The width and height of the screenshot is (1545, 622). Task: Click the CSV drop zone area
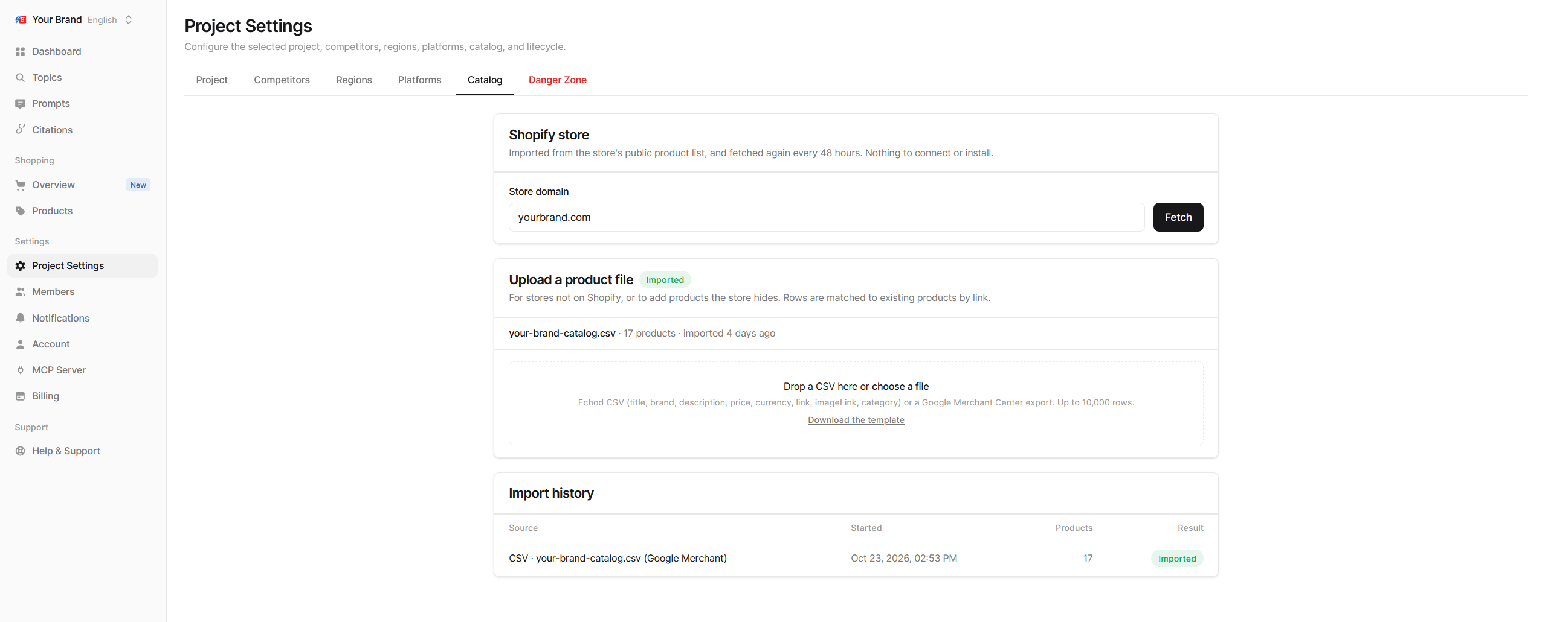coord(856,403)
